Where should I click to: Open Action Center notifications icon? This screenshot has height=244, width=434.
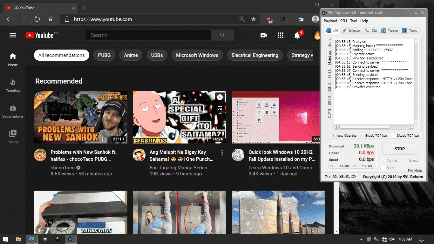422,239
